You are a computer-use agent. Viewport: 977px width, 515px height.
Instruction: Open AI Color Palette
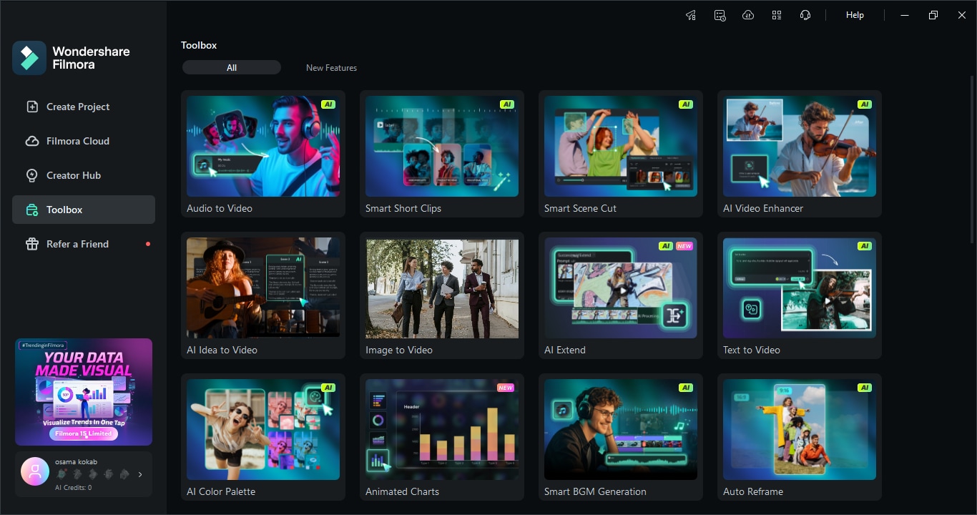point(263,437)
